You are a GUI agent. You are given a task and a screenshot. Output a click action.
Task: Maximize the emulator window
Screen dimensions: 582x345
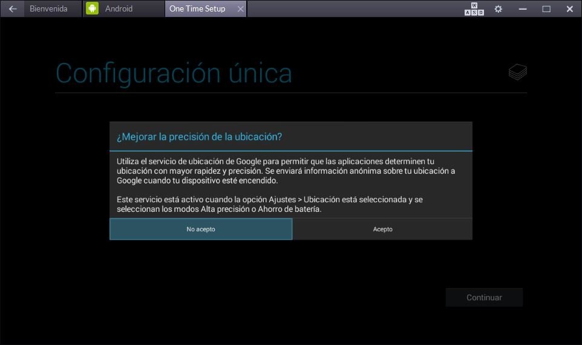coord(546,9)
